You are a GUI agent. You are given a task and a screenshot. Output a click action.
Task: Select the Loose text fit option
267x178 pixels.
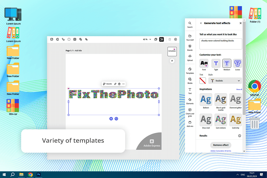click(238, 65)
